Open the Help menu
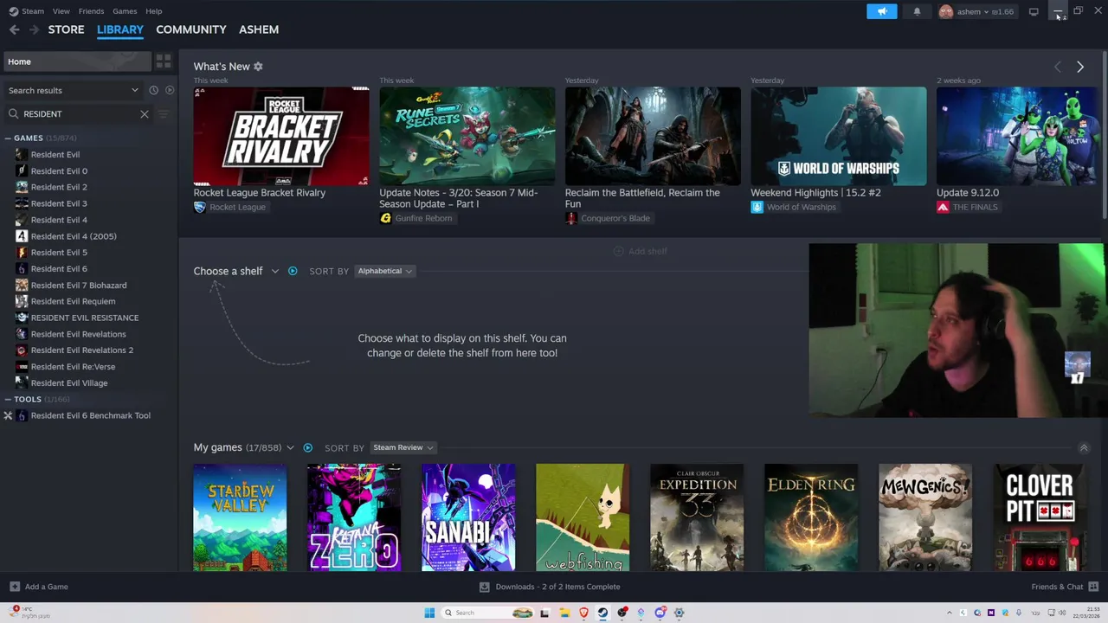Screen dimensions: 1108x623 tap(153, 11)
